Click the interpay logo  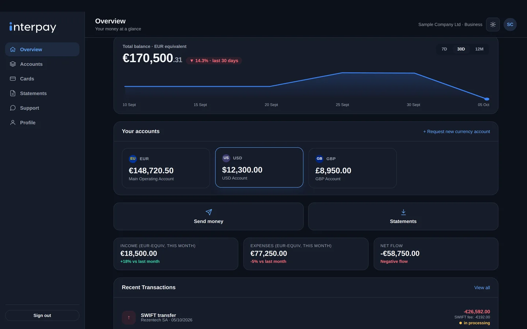tap(33, 27)
